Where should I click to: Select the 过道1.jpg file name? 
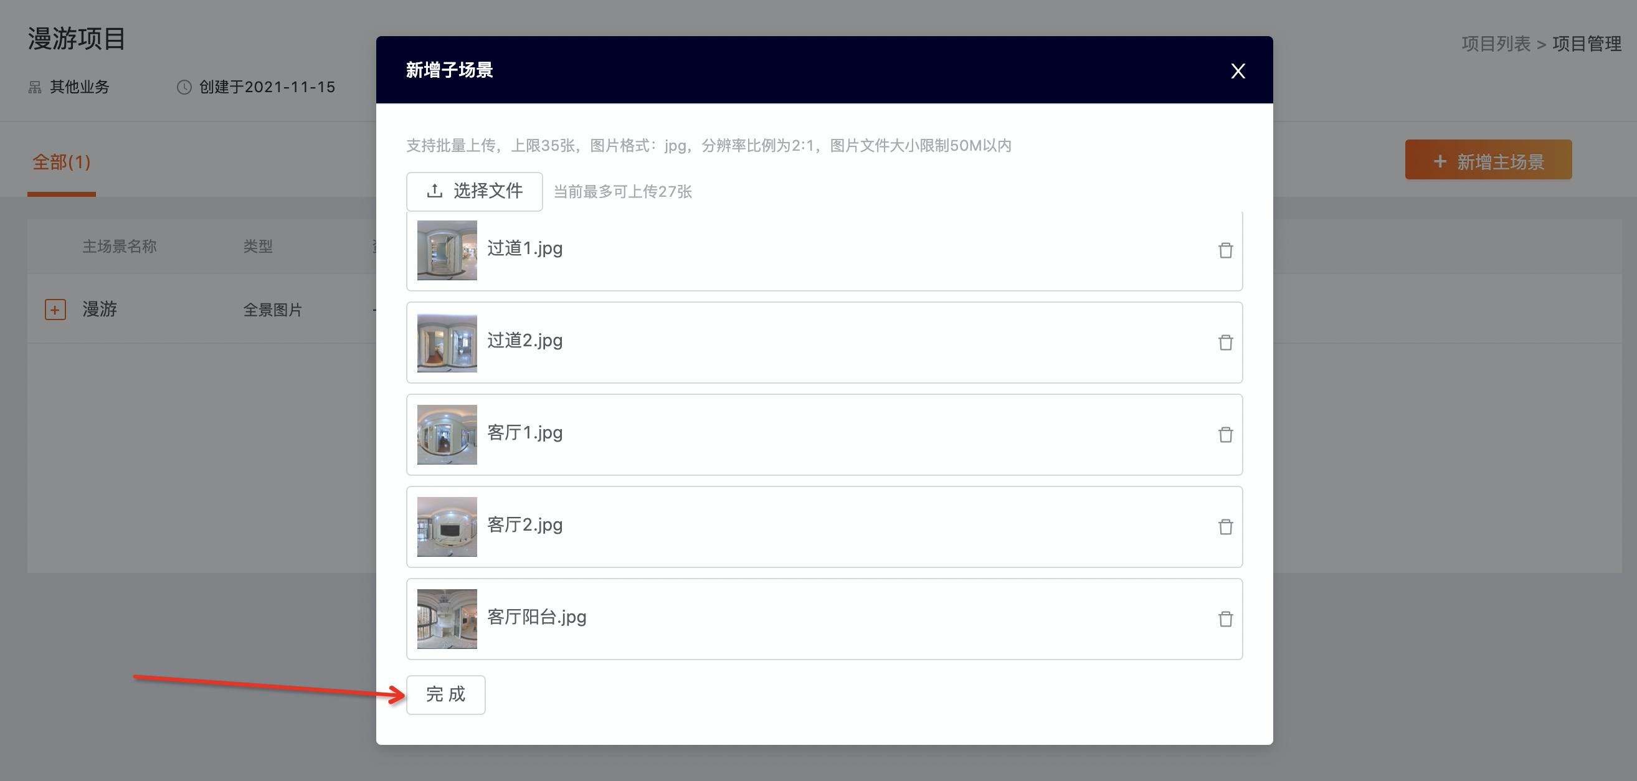pyautogui.click(x=525, y=249)
